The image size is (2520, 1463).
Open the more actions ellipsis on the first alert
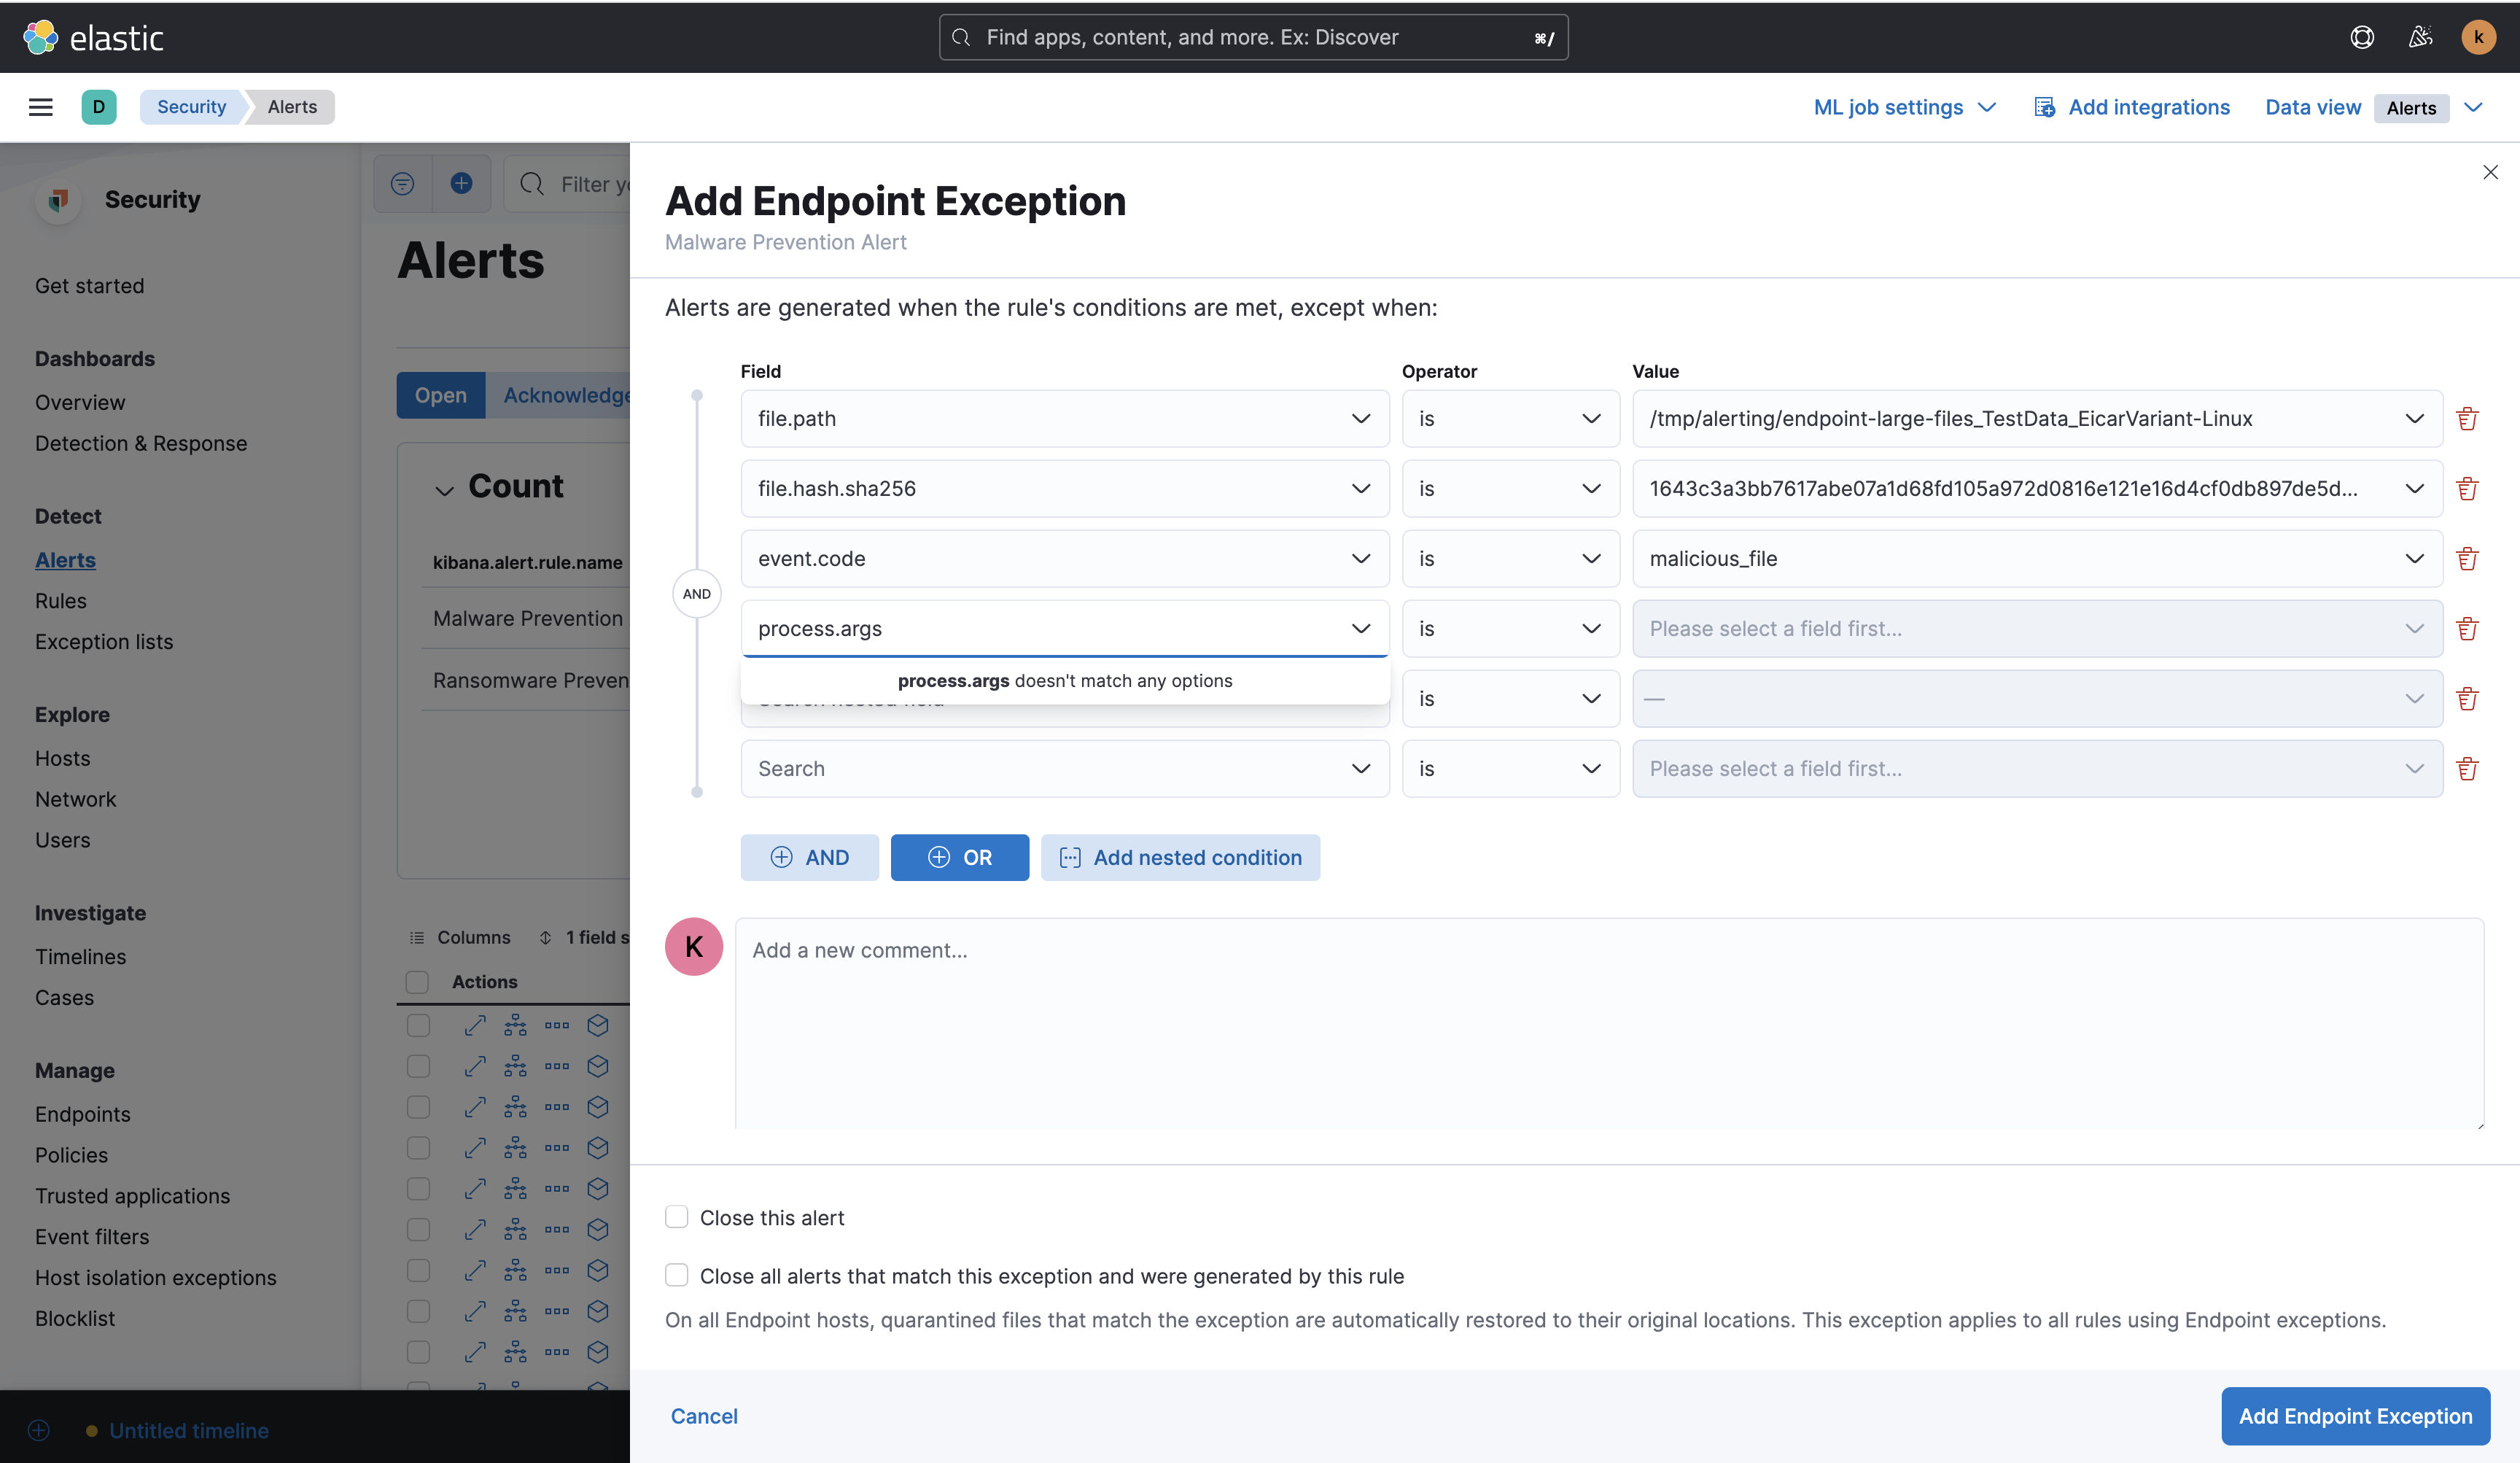[557, 1025]
